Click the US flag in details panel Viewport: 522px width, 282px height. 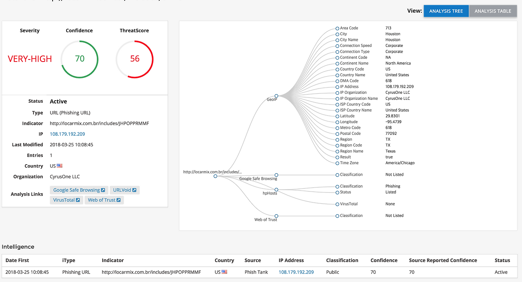(x=60, y=166)
